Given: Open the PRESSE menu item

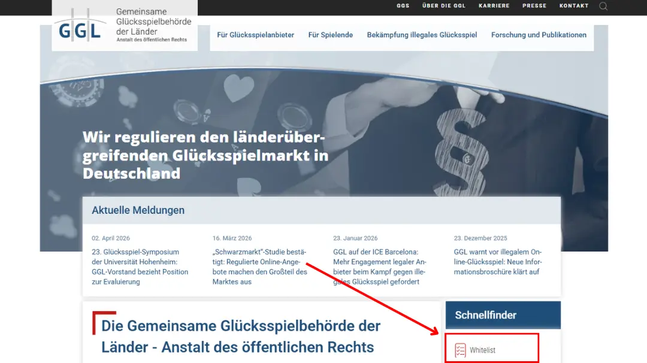Looking at the screenshot, I should coord(534,6).
